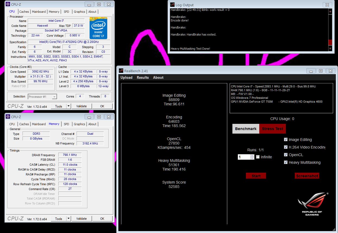Image resolution: width=338 pixels, height=233 pixels.
Task: Open About tab in CPU-Z Memory window
Action: click(92, 124)
